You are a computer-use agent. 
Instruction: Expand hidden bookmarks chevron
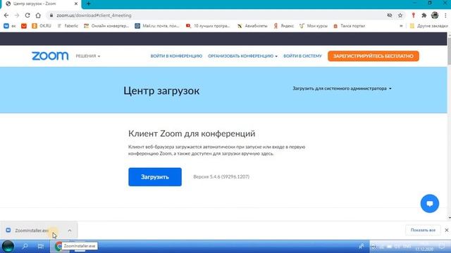coord(401,26)
